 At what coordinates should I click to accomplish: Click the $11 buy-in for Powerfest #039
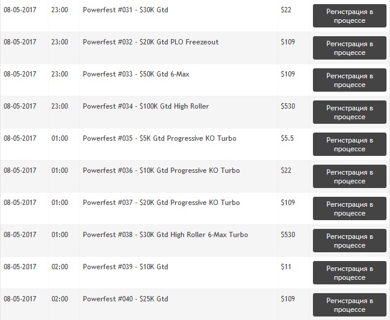285,267
